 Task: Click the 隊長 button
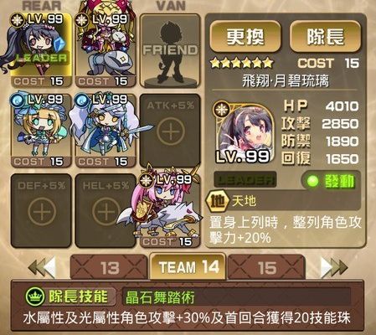pyautogui.click(x=325, y=37)
